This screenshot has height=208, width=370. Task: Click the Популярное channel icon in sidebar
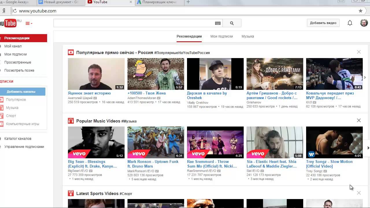pyautogui.click(x=2, y=100)
